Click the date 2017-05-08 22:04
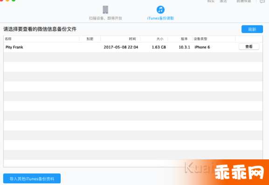The width and height of the screenshot is (269, 185). [121, 47]
